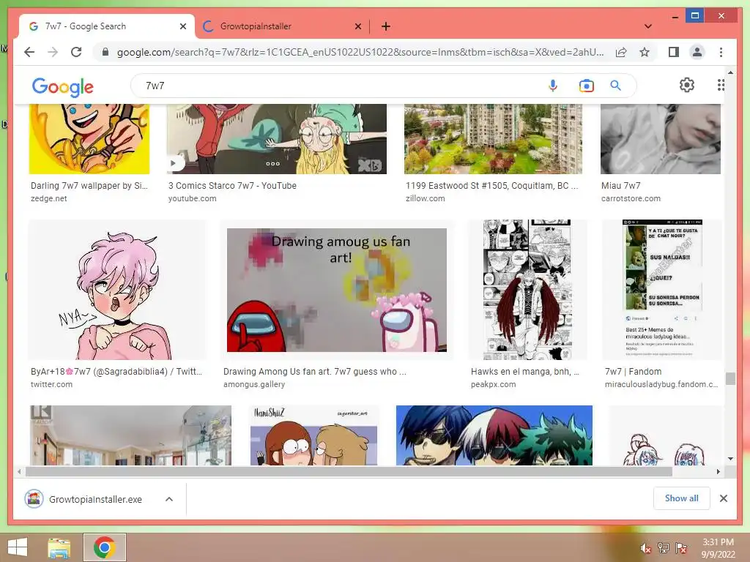This screenshot has width=750, height=562.
Task: Go to the Google homepage logo
Action: [x=63, y=87]
